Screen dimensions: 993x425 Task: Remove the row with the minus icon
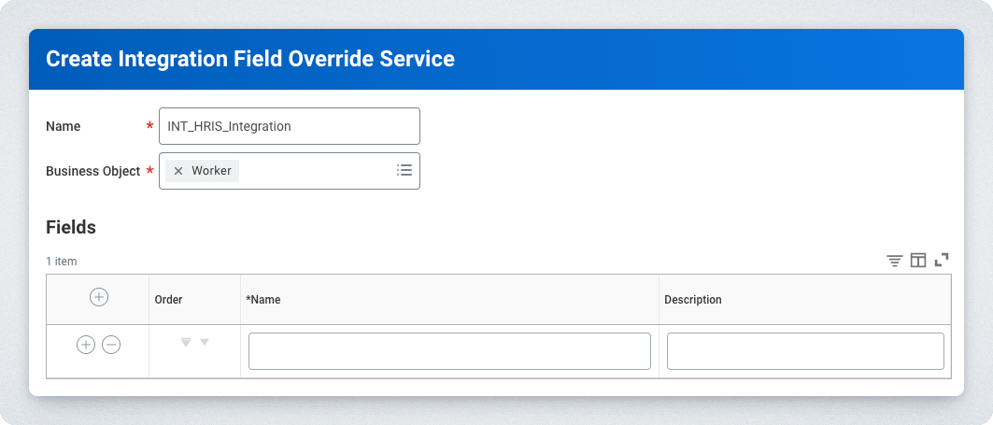111,345
